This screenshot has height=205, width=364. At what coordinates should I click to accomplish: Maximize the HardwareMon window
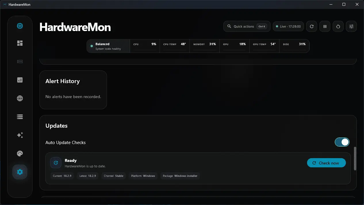[x=344, y=4]
